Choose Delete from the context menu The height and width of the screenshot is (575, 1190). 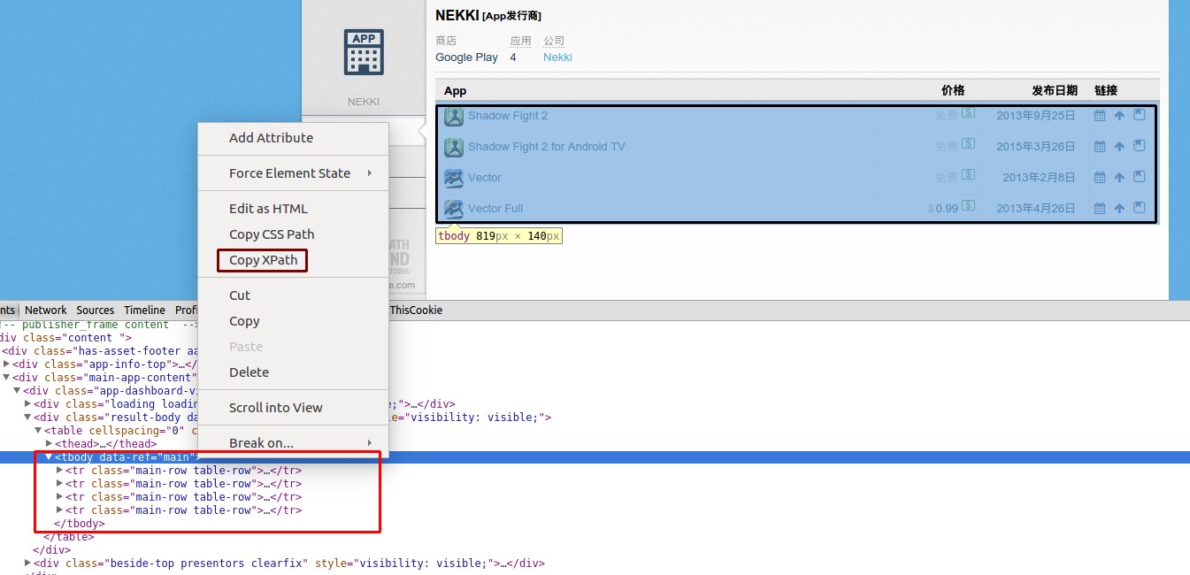293,372
